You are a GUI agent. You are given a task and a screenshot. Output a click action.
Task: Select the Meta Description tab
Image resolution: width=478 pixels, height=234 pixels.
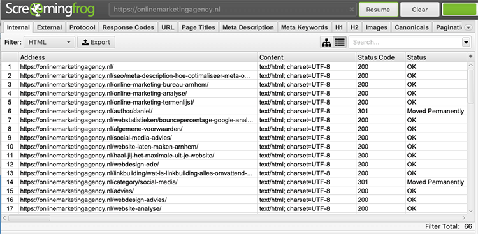(x=248, y=27)
